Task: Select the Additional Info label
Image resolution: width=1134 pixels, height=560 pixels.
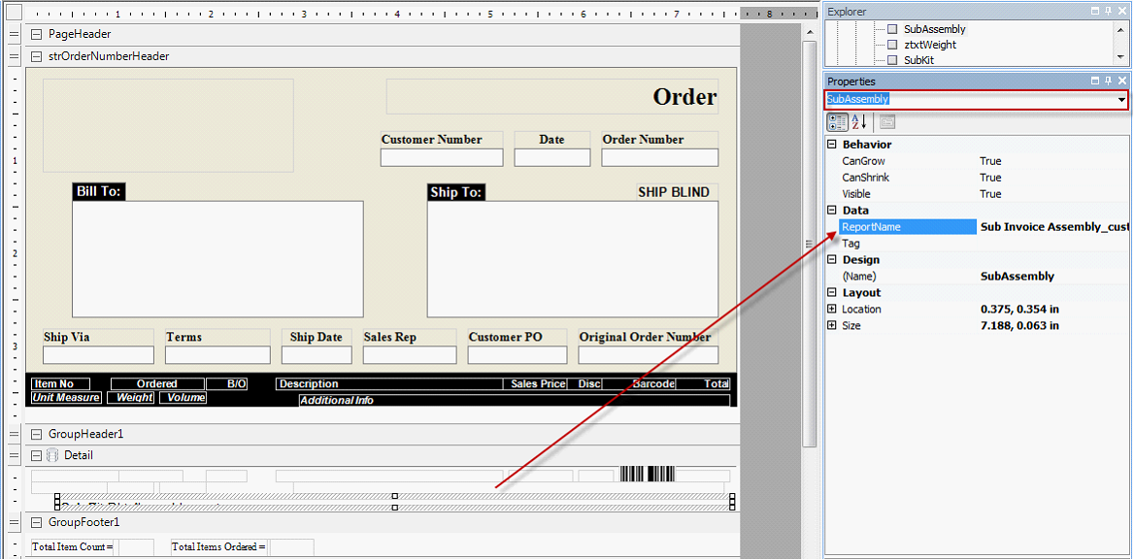Action: click(x=515, y=400)
